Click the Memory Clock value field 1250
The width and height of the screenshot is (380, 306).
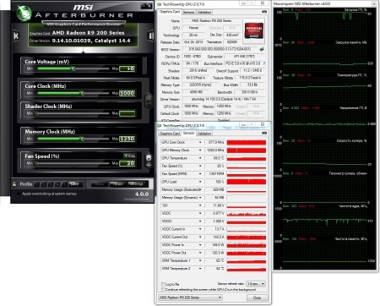[127, 139]
